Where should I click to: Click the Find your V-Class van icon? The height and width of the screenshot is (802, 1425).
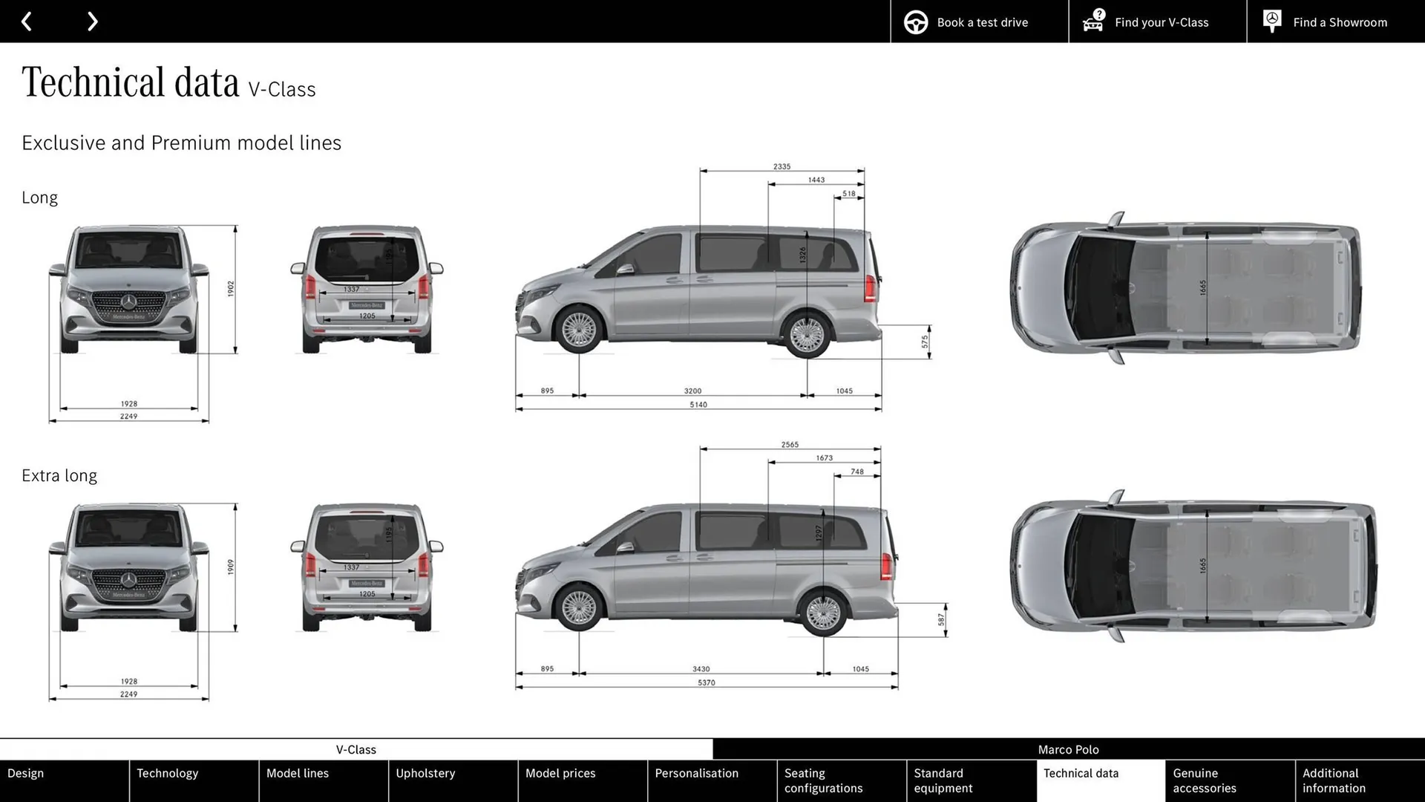(x=1092, y=22)
